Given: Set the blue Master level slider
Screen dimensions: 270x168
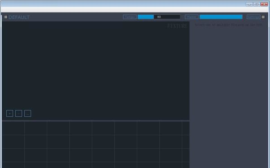Looking at the screenshot, I should click(x=221, y=17).
